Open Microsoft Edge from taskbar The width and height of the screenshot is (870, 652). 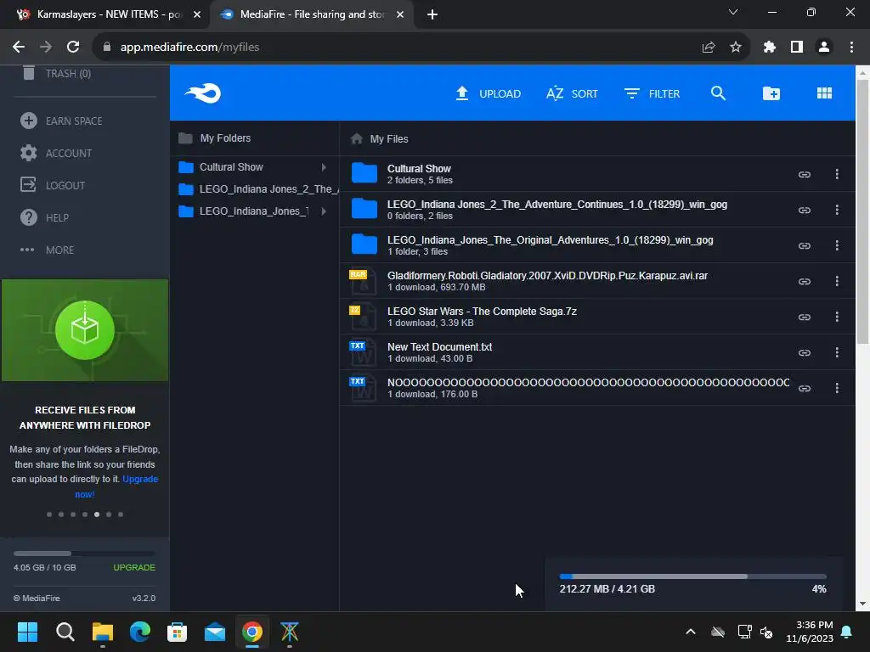140,632
